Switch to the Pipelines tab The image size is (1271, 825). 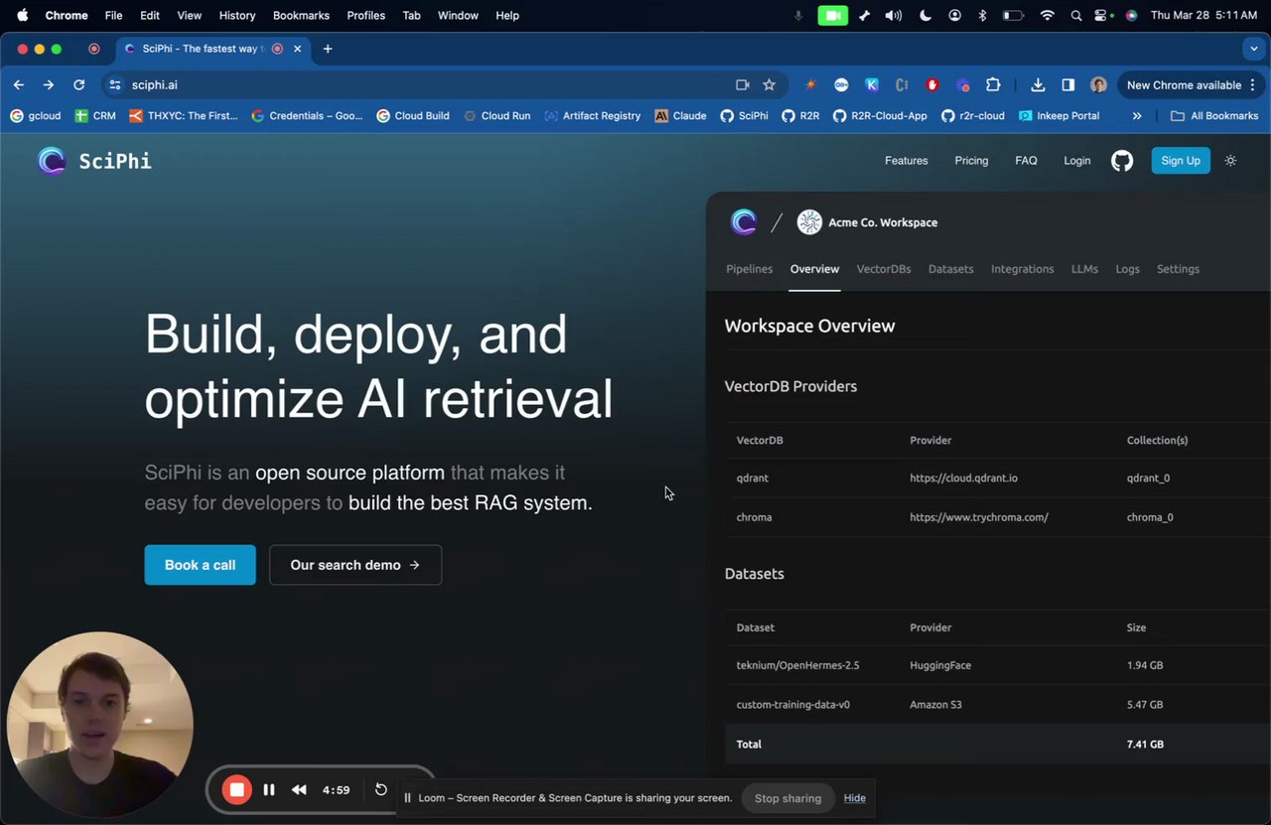pyautogui.click(x=750, y=269)
